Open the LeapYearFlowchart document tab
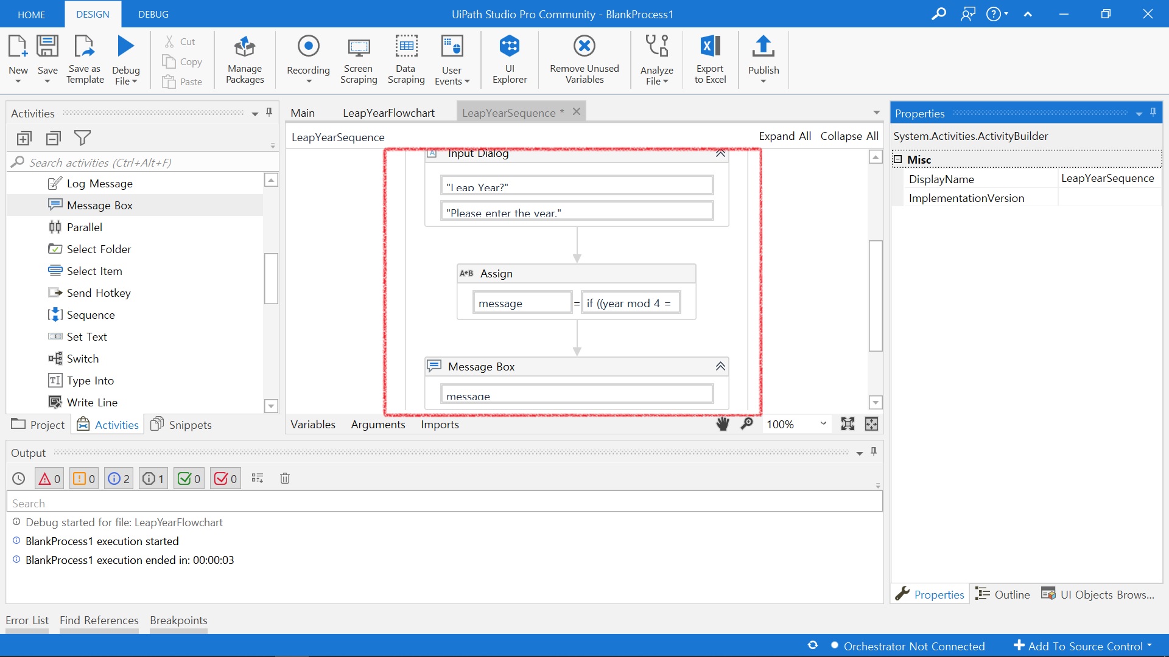The height and width of the screenshot is (657, 1169). pyautogui.click(x=388, y=113)
